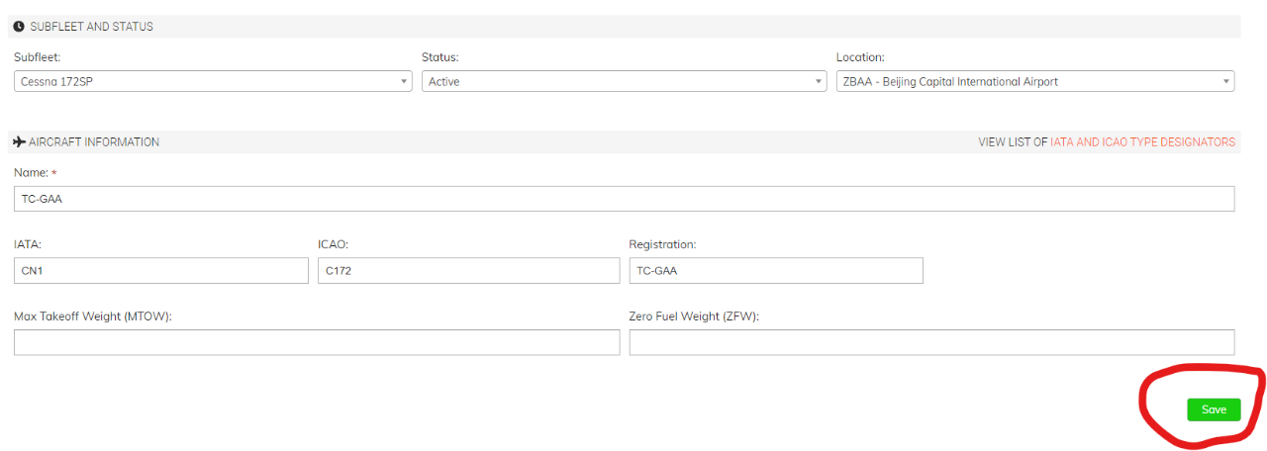Click the IATA label text

[27, 244]
